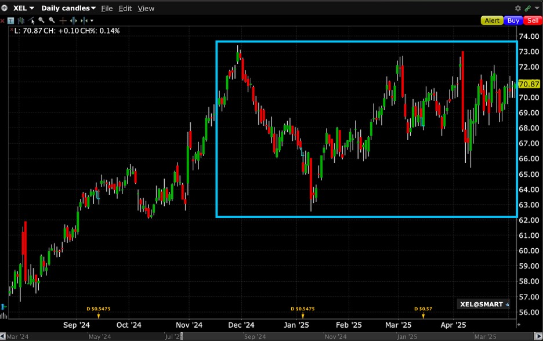
Task: Click the D $0.57 dividend marker
Action: 423,311
